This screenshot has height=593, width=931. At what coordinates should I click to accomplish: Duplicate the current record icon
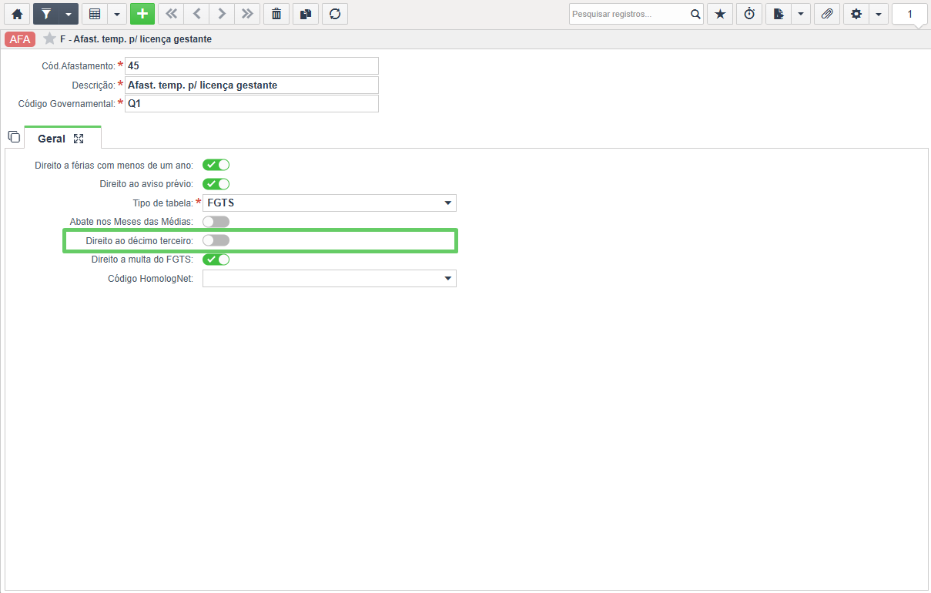(x=306, y=14)
